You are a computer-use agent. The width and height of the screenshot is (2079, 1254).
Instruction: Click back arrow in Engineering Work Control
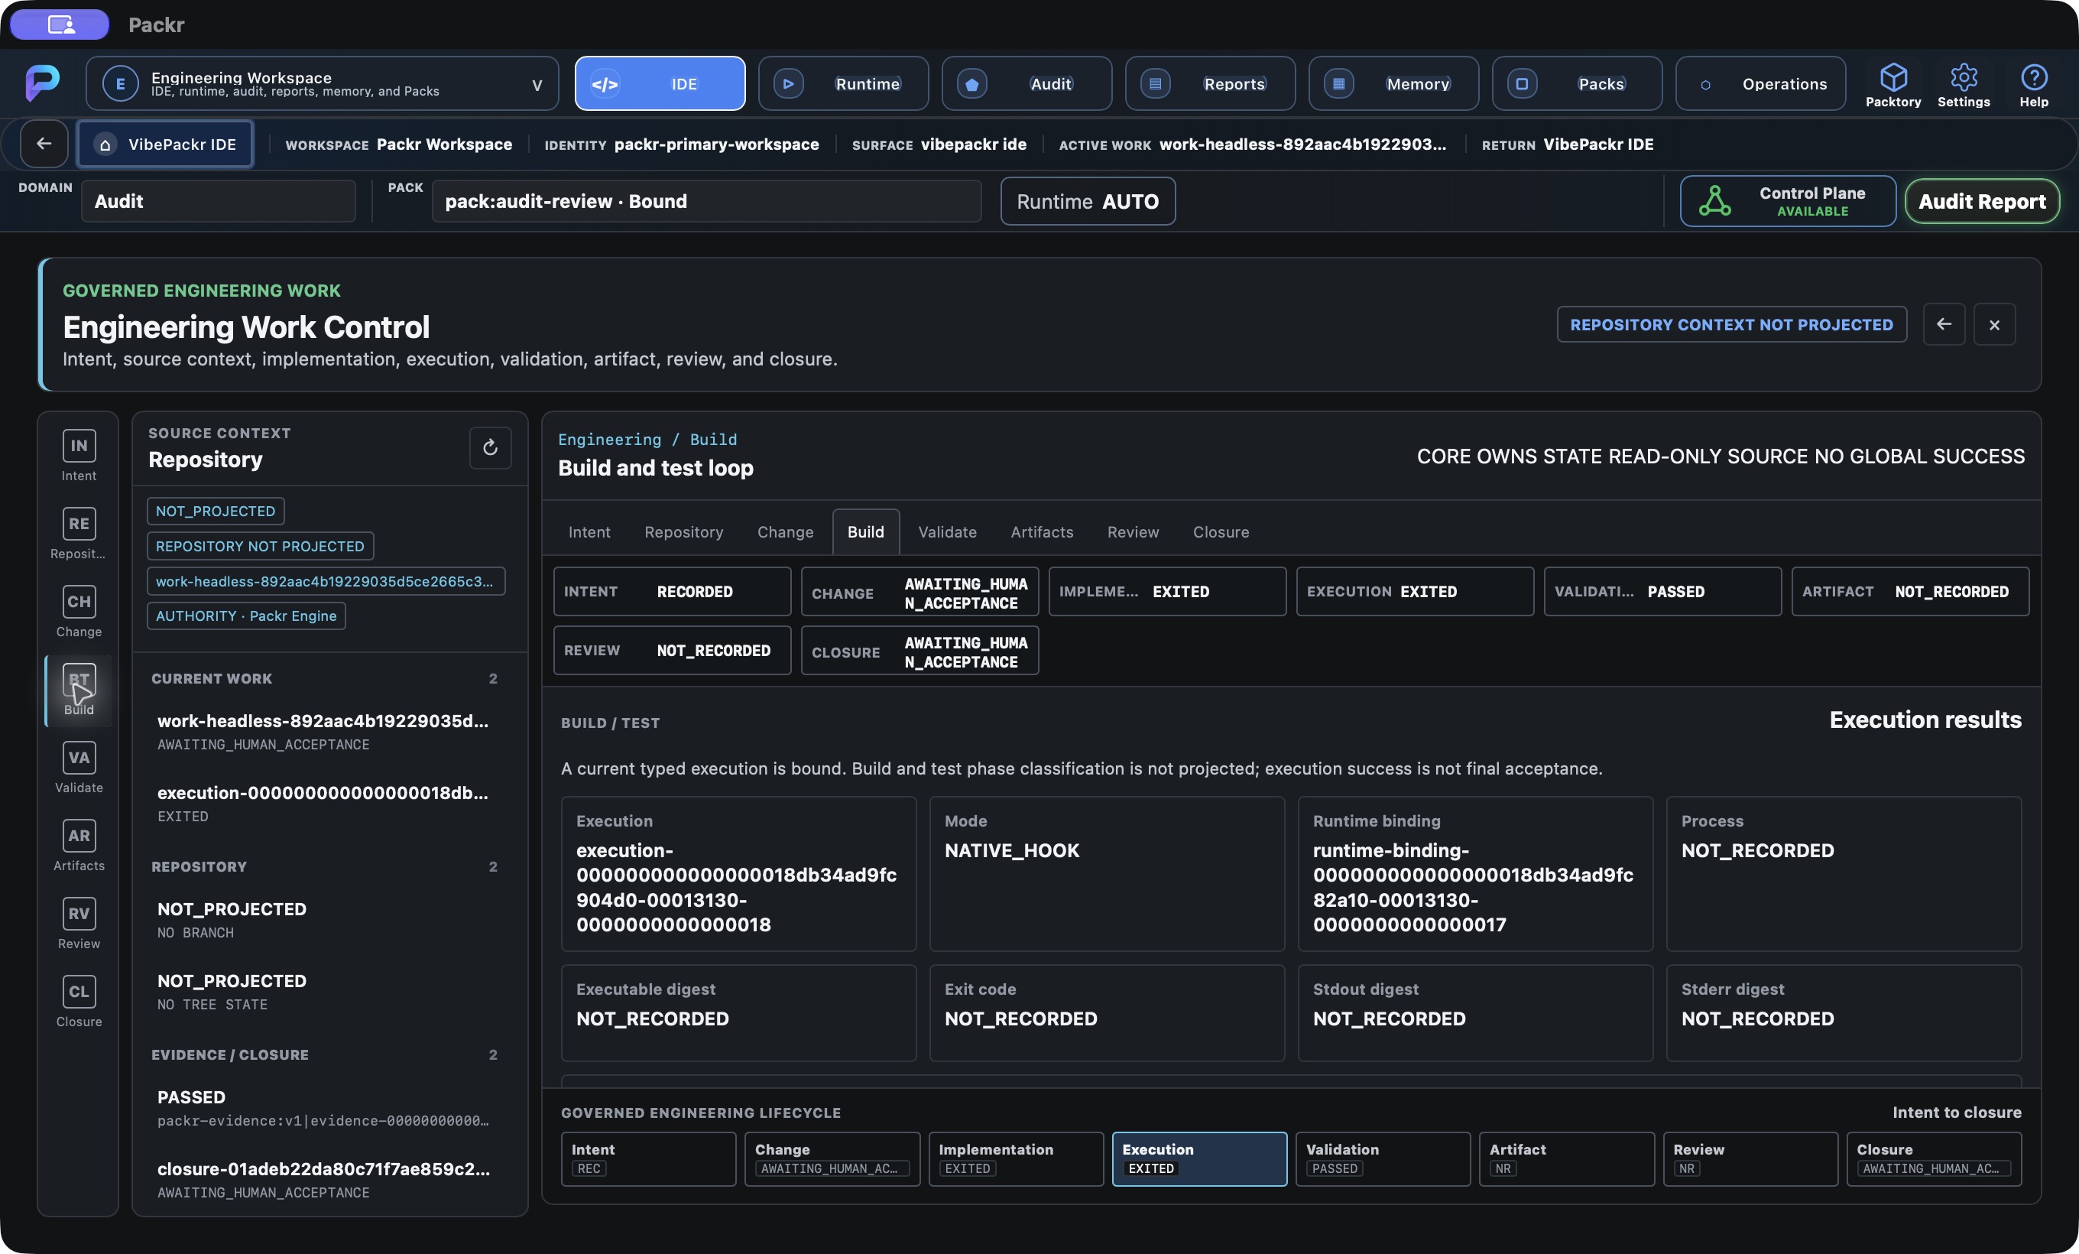coord(1943,324)
